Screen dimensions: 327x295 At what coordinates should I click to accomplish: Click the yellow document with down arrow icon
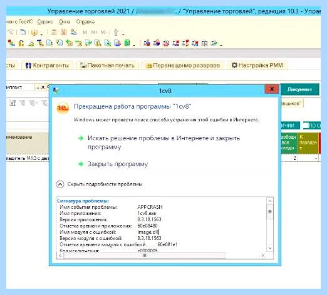click(98, 43)
